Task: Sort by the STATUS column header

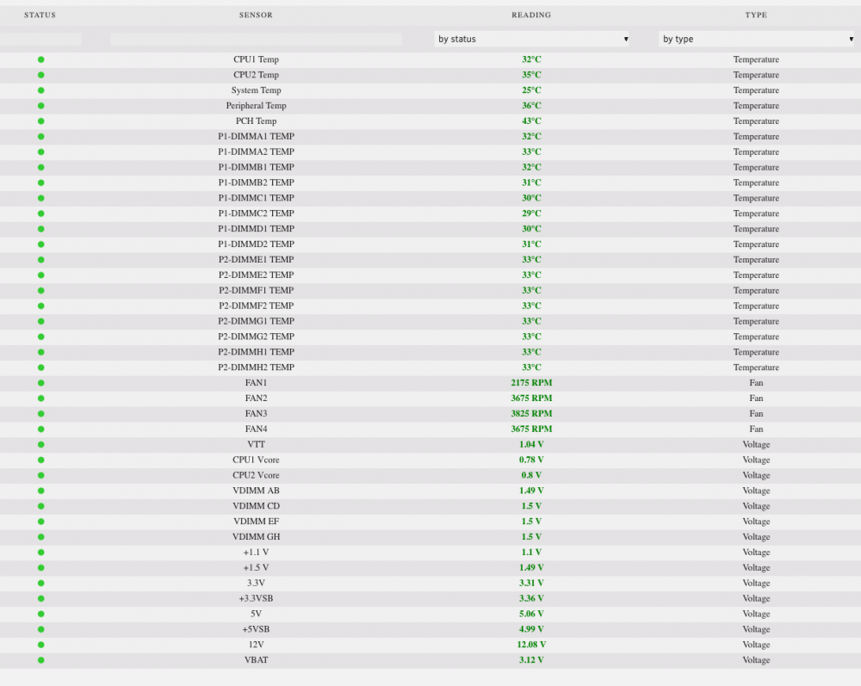Action: (x=40, y=15)
